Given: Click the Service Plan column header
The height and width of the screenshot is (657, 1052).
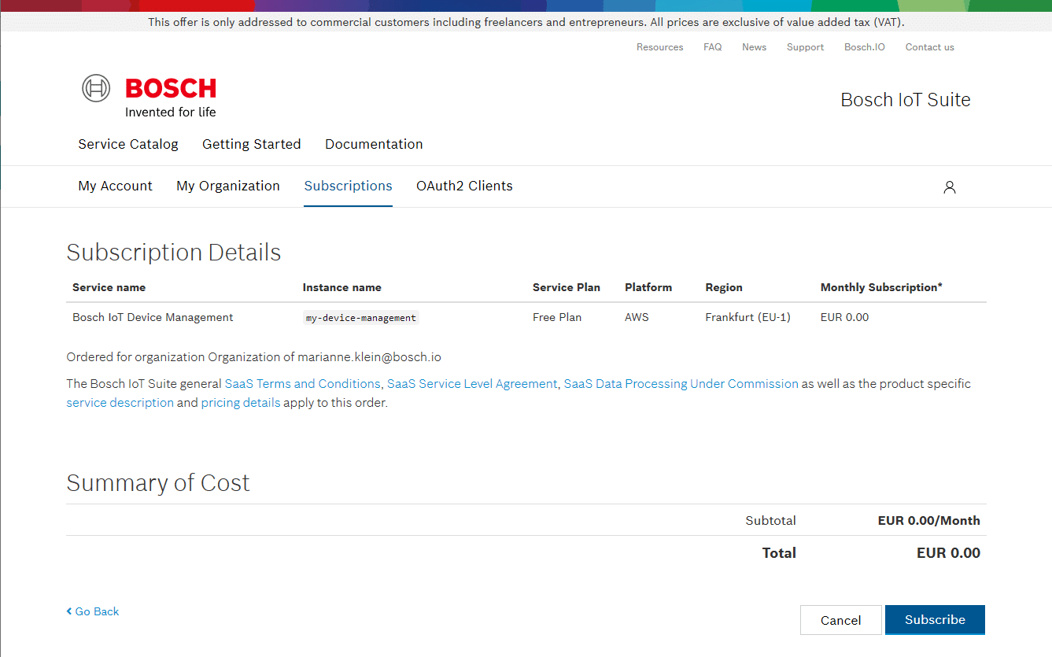Looking at the screenshot, I should click(x=567, y=287).
